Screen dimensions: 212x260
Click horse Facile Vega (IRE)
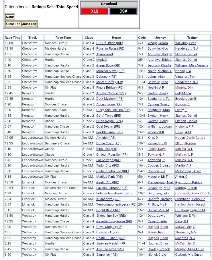tap(109, 160)
